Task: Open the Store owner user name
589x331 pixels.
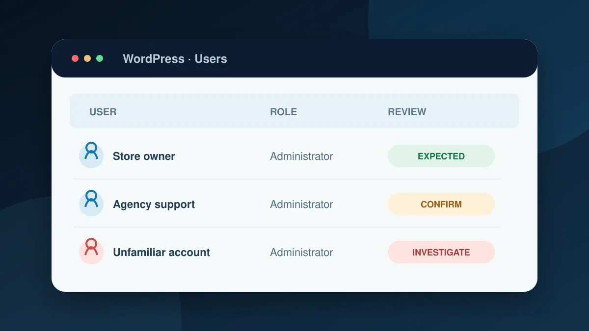Action: tap(144, 156)
